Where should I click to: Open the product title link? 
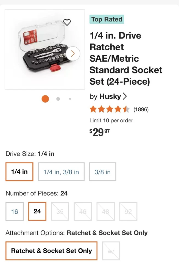(x=126, y=58)
